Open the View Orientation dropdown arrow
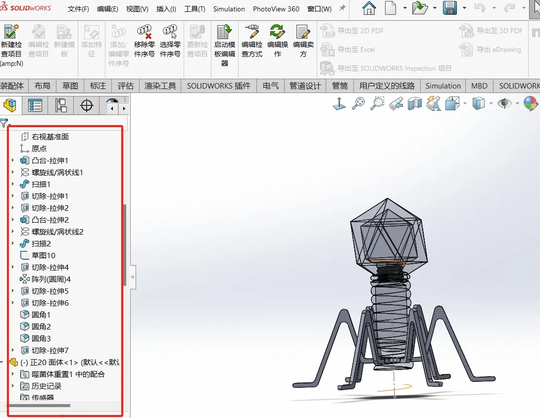The width and height of the screenshot is (540, 418). 465,103
